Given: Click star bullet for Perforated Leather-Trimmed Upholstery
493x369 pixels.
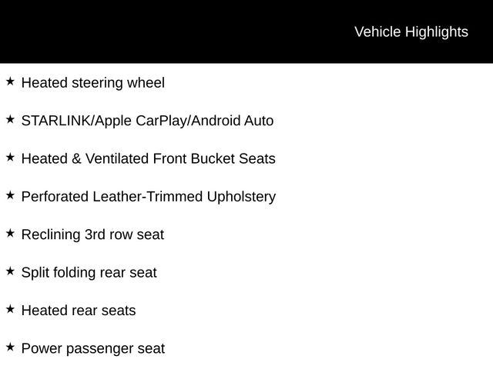Looking at the screenshot, I should point(10,195).
